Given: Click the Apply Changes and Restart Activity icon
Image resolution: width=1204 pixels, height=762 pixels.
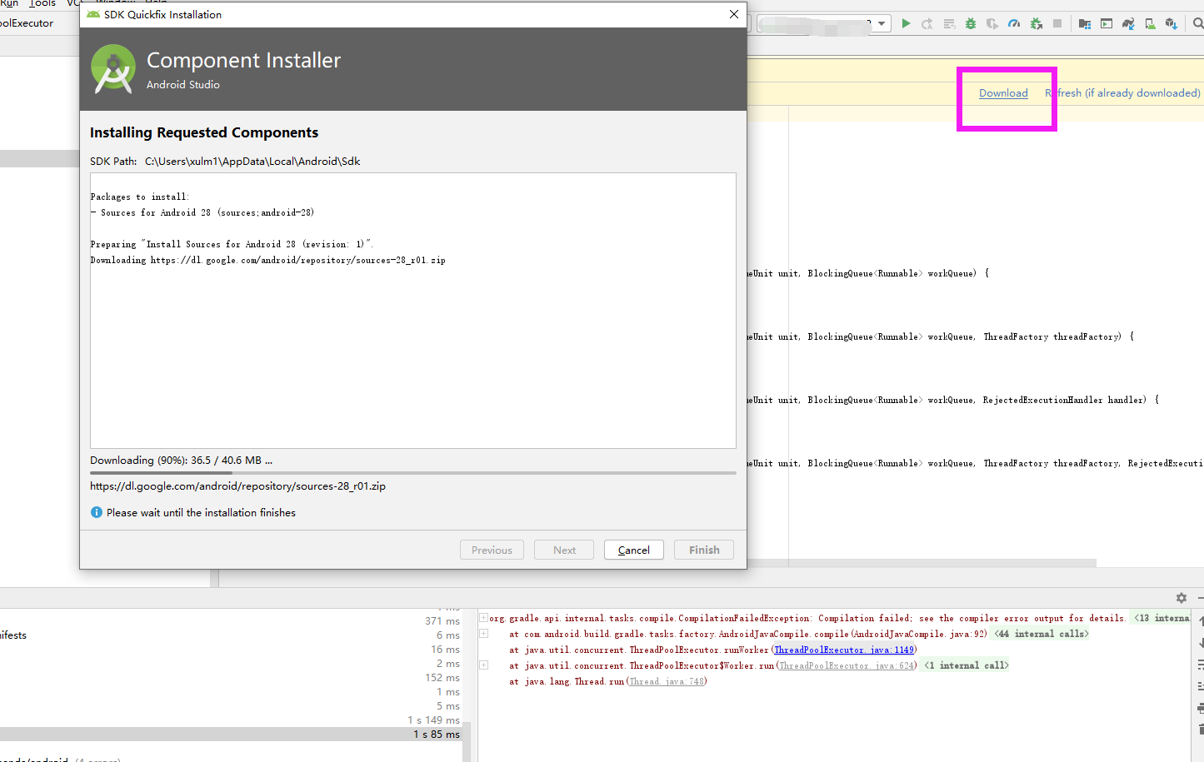Looking at the screenshot, I should pos(927,23).
